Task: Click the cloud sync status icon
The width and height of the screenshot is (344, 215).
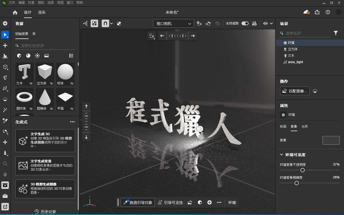Action: click(306, 12)
